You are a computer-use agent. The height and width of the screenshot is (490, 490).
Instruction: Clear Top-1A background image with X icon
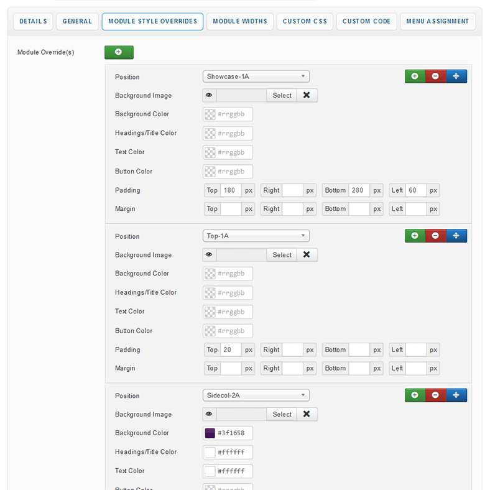(x=307, y=255)
